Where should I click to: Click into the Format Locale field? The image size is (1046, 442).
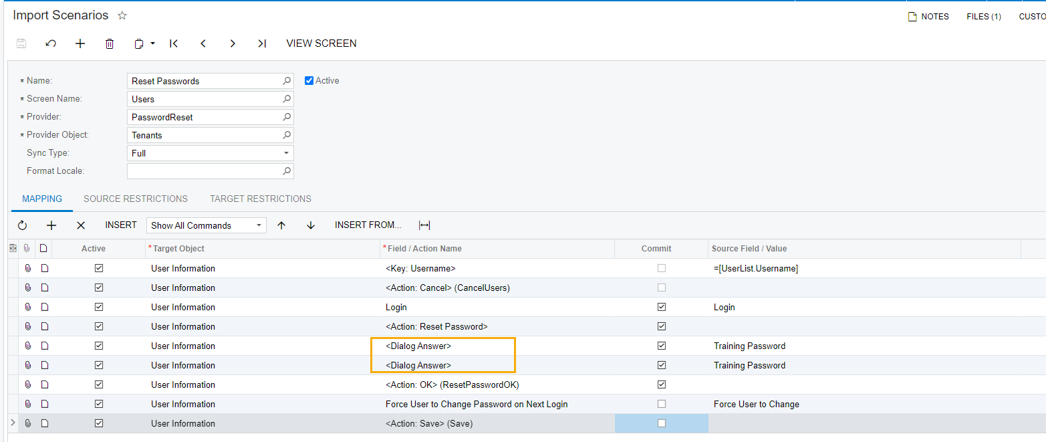(x=204, y=171)
